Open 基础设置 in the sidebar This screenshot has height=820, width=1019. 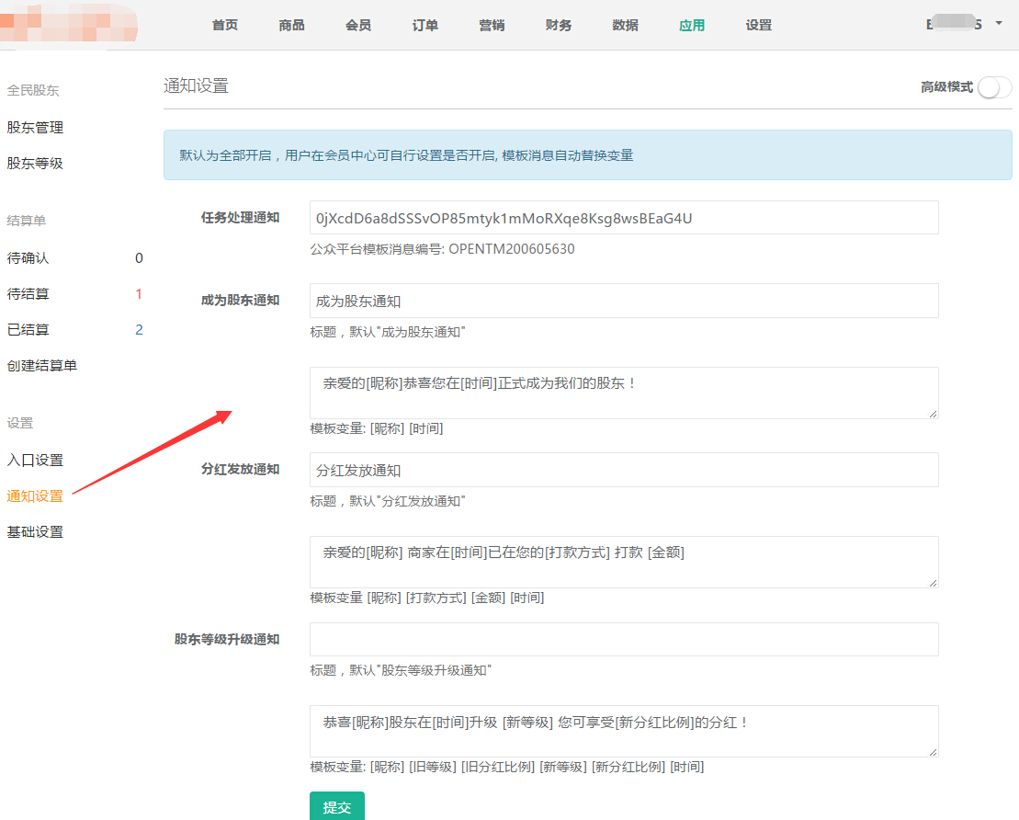point(36,532)
